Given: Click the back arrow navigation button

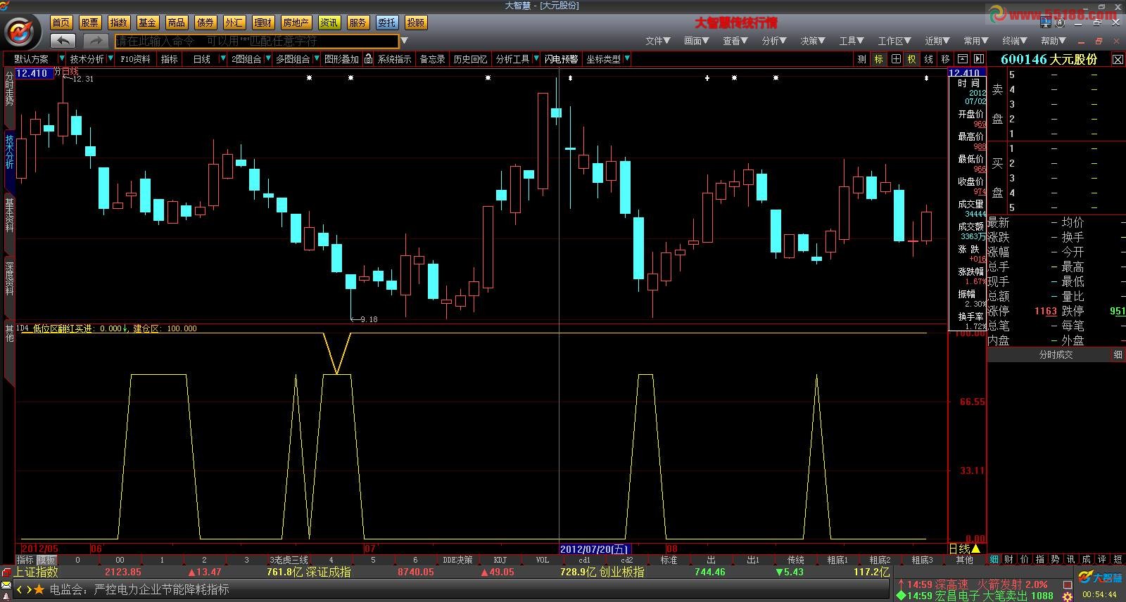Looking at the screenshot, I should (63, 41).
